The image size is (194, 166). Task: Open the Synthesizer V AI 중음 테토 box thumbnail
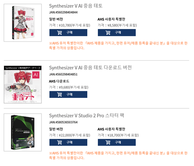23,23
